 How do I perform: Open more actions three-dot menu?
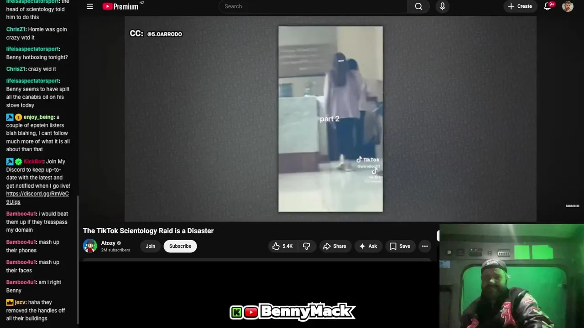425,246
